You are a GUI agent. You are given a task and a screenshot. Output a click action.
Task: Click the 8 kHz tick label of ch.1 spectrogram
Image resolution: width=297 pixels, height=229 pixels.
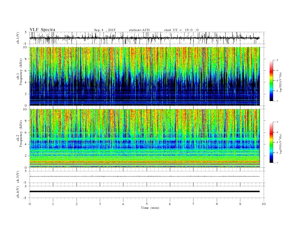(x=26, y=59)
